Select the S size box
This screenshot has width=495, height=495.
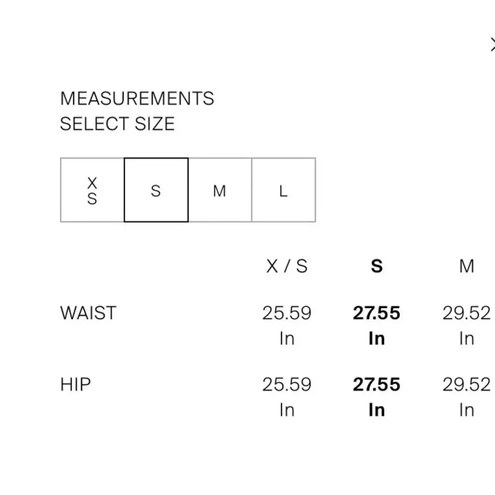pos(156,190)
